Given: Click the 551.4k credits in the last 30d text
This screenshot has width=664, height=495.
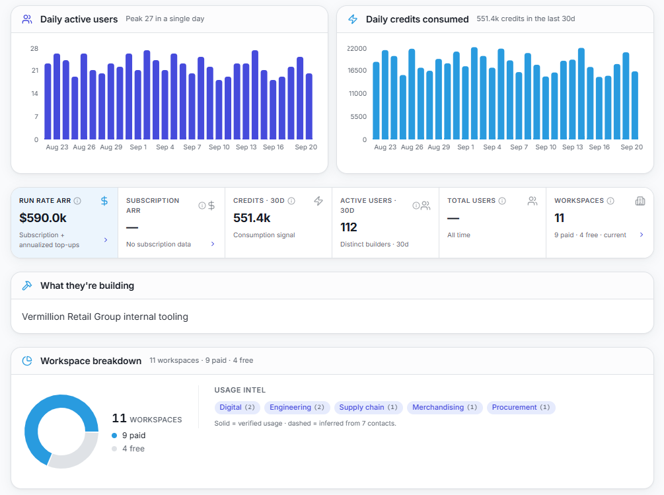Looking at the screenshot, I should coord(525,19).
